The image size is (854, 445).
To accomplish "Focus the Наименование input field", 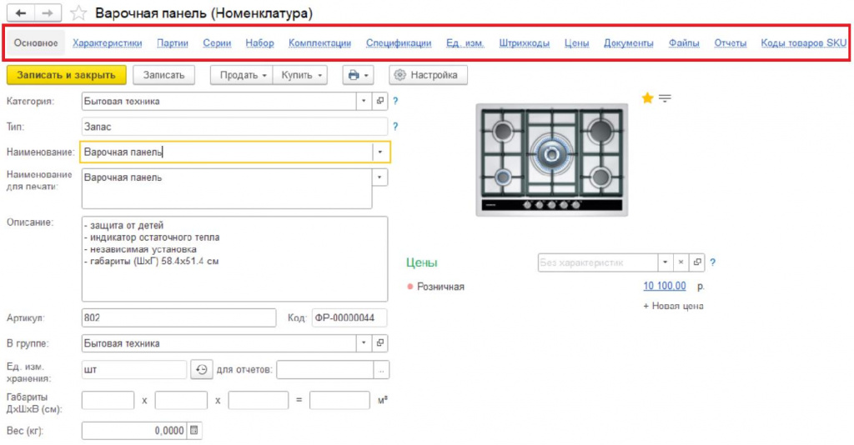I will click(227, 152).
